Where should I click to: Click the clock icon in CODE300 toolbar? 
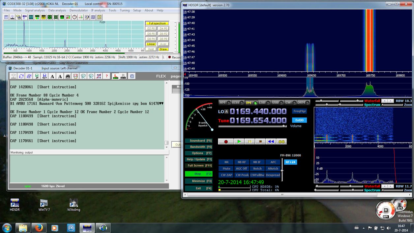pos(74,17)
